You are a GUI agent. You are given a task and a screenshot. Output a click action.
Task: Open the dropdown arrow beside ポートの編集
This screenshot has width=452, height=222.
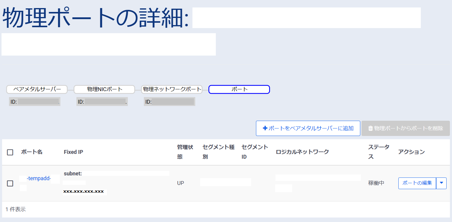(441, 183)
